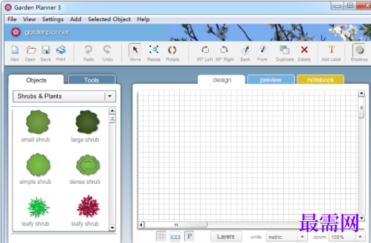Click canvas vertical scroll up arrow

click(x=361, y=93)
